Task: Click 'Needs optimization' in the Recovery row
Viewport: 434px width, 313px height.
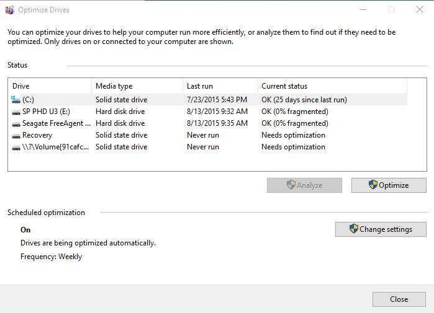Action: [293, 135]
